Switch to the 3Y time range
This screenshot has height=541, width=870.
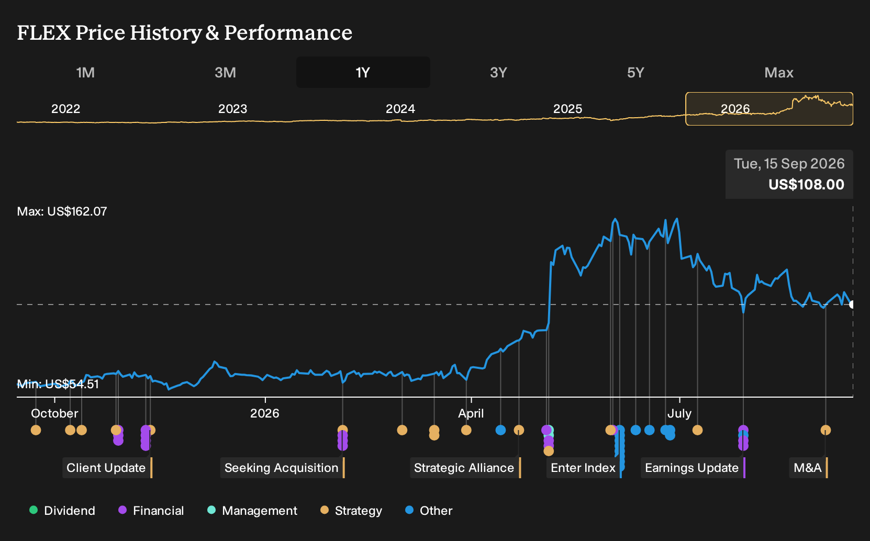[x=498, y=73]
